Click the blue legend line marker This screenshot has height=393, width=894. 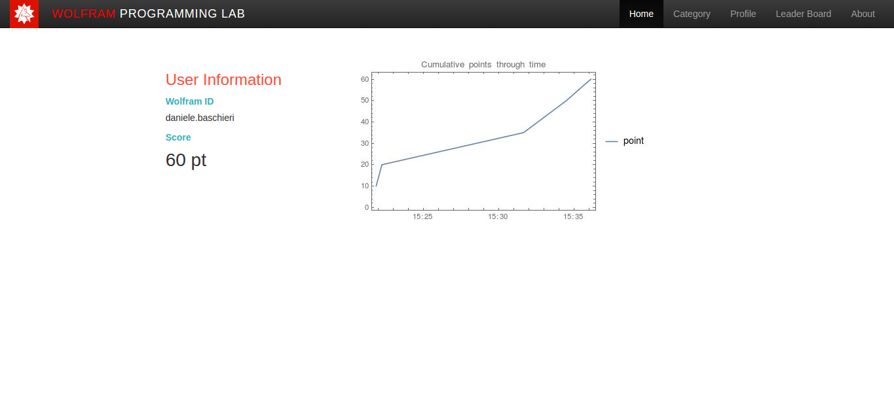612,141
